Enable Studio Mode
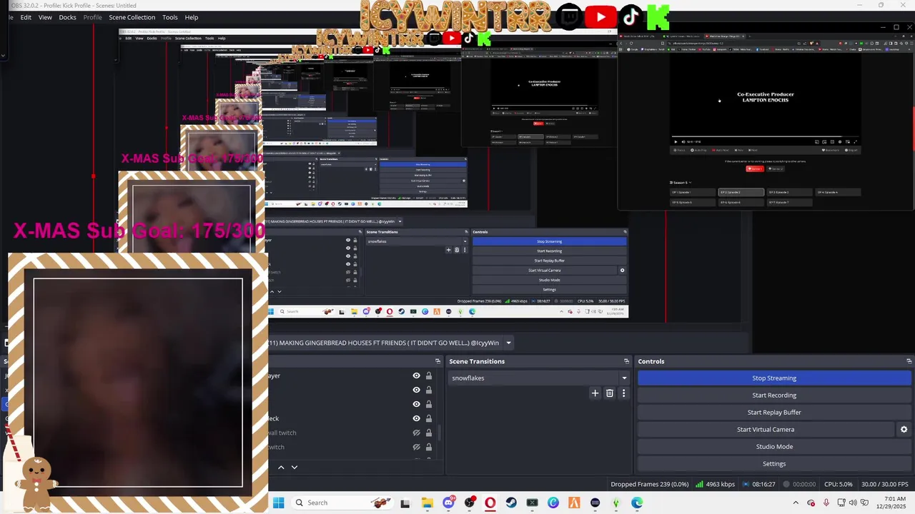The height and width of the screenshot is (514, 915). click(x=774, y=447)
